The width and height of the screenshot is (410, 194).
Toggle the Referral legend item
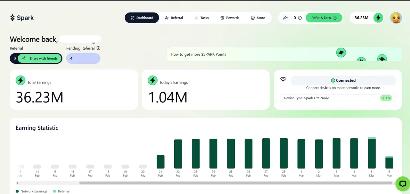pyautogui.click(x=61, y=191)
